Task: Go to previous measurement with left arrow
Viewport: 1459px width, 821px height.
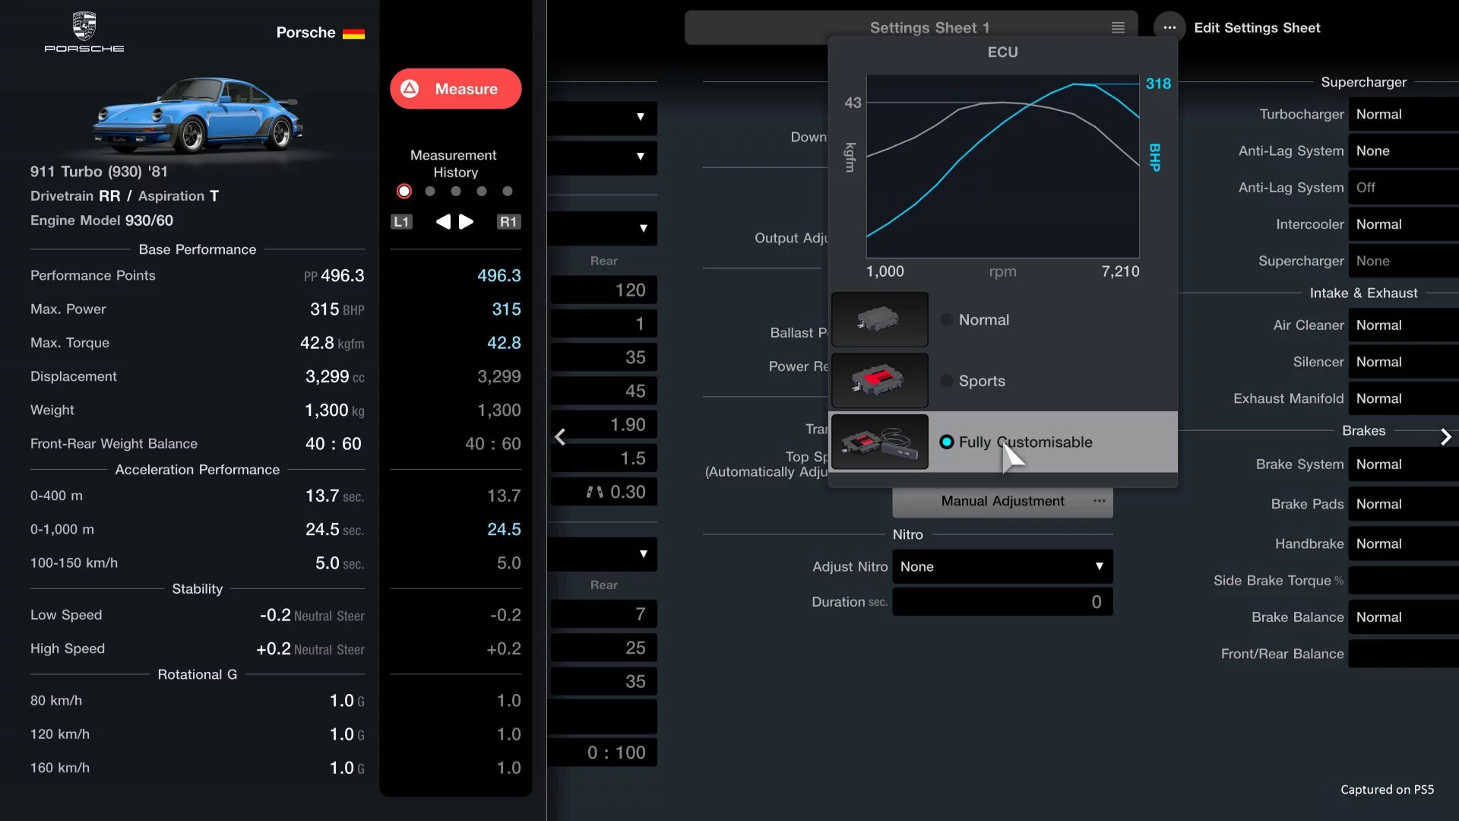Action: (x=443, y=221)
